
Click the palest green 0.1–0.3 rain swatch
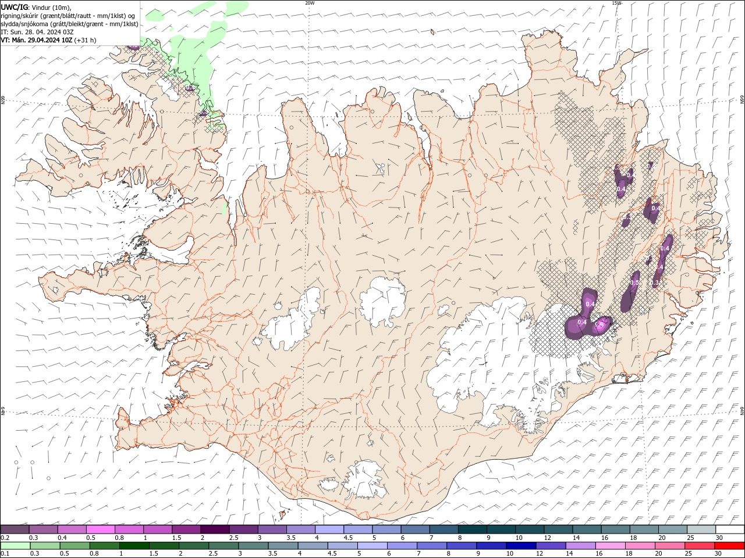[15, 546]
